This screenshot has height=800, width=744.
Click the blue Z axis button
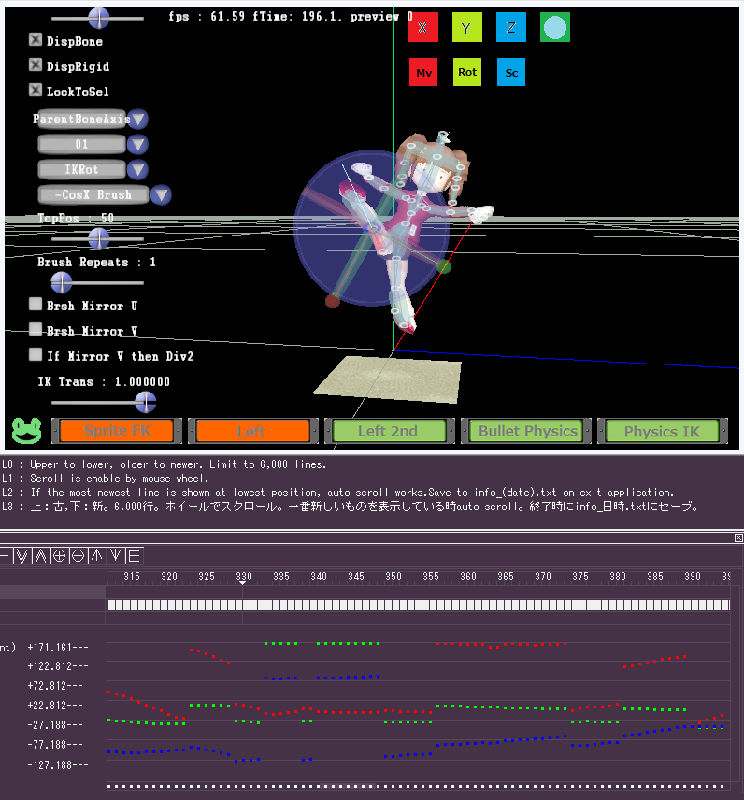[x=511, y=28]
